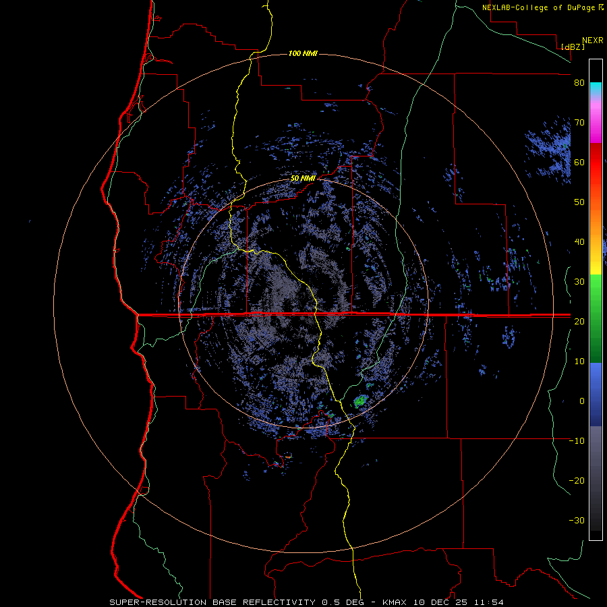Select the 30 dBZ scale value
Image resolution: width=607 pixels, height=607 pixels.
pyautogui.click(x=579, y=281)
